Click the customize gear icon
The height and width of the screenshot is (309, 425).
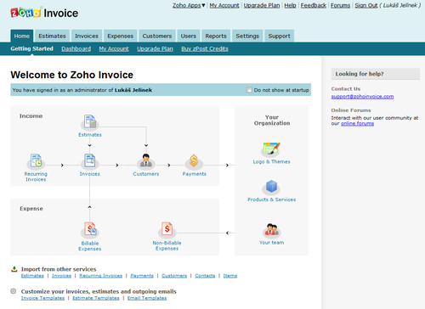click(14, 291)
